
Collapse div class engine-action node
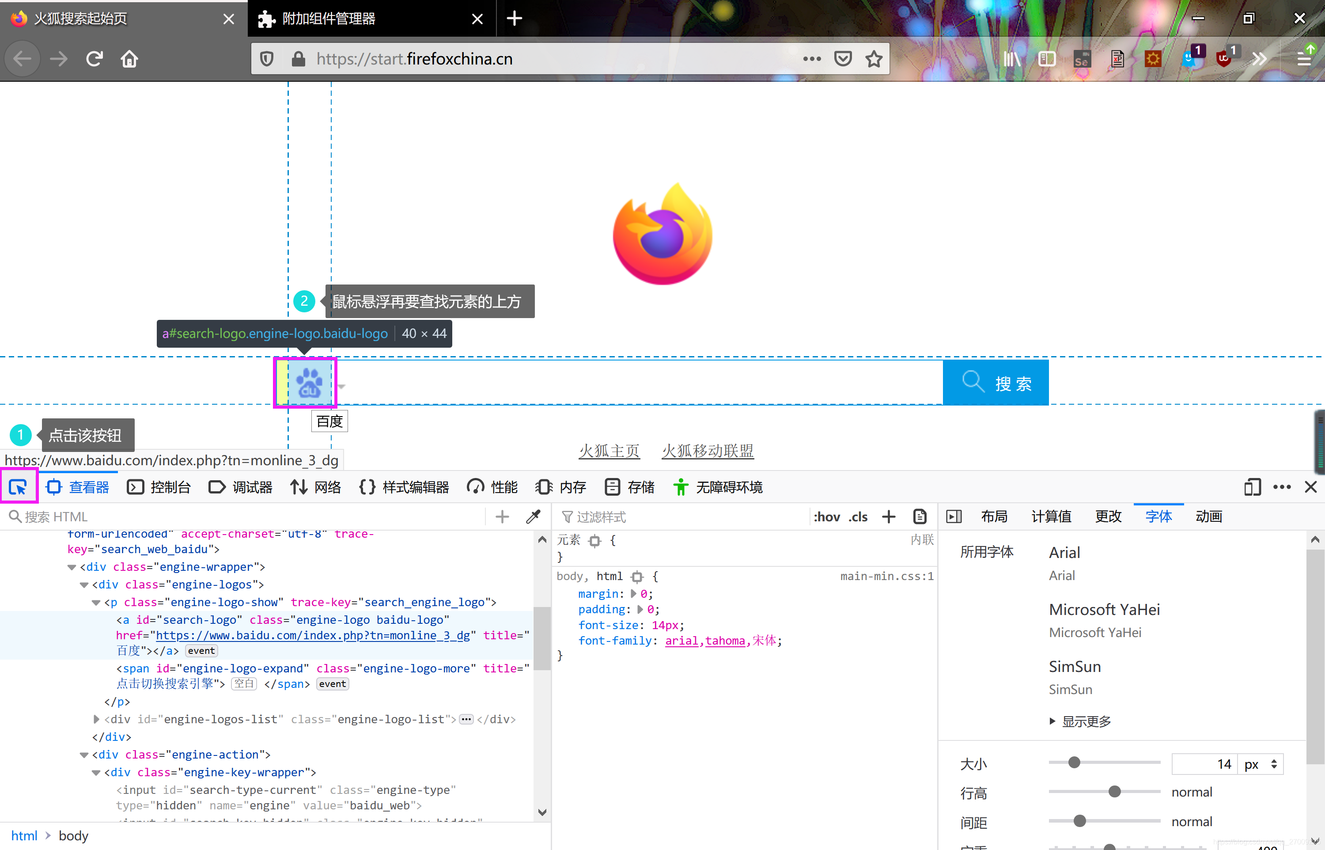[x=84, y=755]
